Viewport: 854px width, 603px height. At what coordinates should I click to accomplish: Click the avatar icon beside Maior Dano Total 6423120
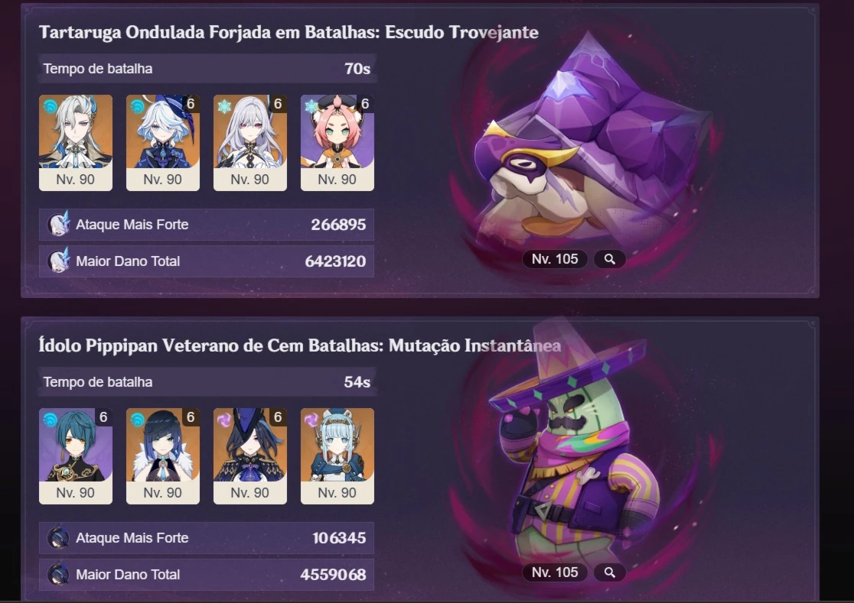[x=58, y=261]
